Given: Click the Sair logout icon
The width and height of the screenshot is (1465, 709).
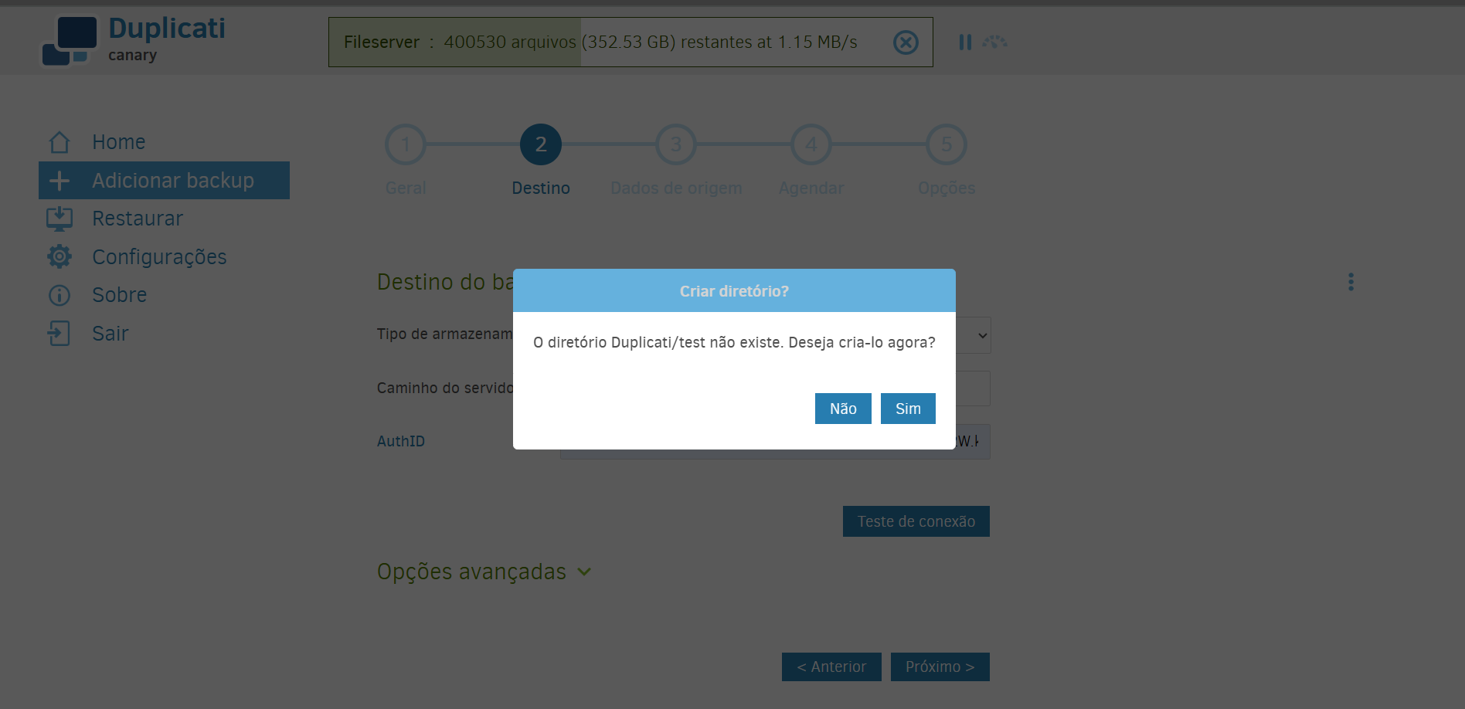Looking at the screenshot, I should pos(59,334).
